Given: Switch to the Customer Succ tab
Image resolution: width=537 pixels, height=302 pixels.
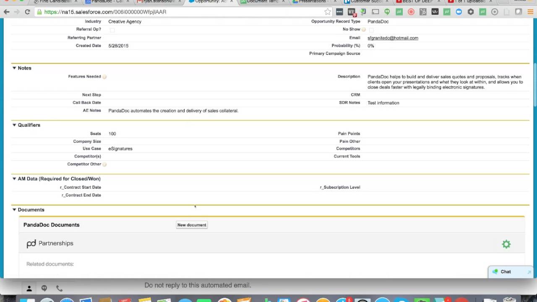Looking at the screenshot, I should 365,2.
